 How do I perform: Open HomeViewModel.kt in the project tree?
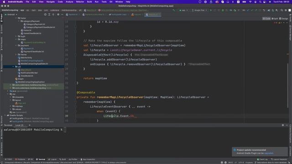click(31, 33)
